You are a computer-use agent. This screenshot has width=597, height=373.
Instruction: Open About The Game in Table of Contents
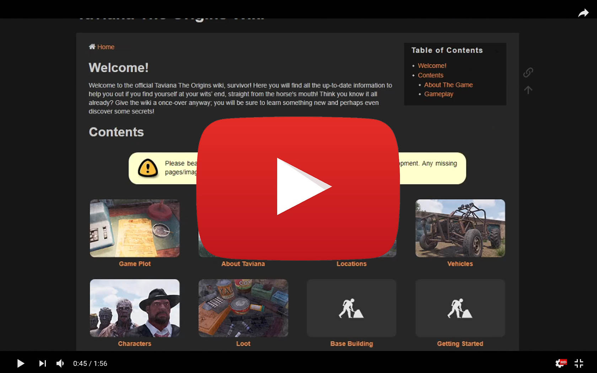click(448, 85)
